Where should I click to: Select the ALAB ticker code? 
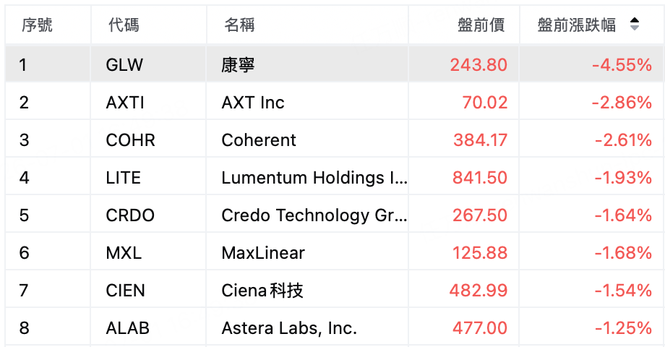point(128,328)
